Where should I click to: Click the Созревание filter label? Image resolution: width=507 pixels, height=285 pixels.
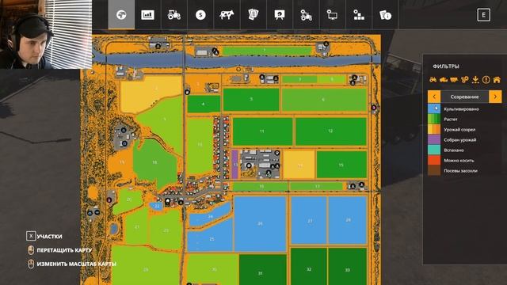pyautogui.click(x=464, y=97)
